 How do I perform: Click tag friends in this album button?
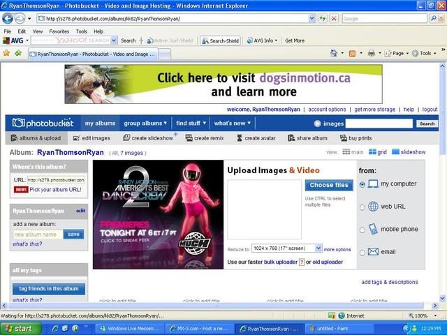coord(49,289)
